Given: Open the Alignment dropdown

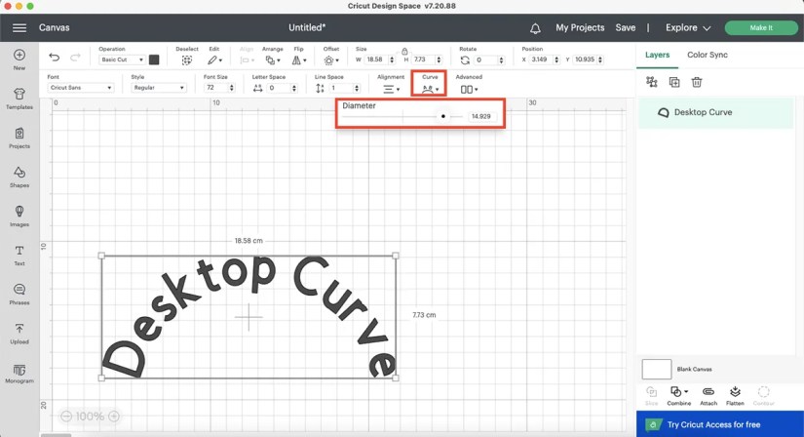Looking at the screenshot, I should pos(391,90).
